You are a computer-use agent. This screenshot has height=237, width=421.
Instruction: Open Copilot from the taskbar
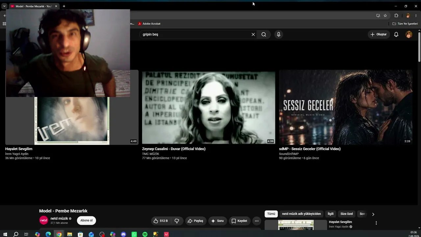tap(37, 234)
